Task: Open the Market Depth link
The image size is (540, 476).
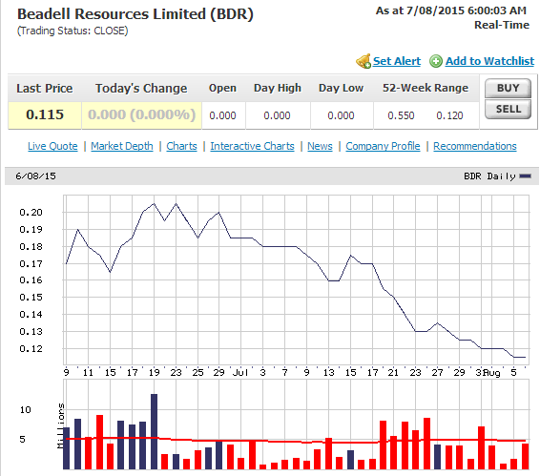Action: click(x=122, y=146)
